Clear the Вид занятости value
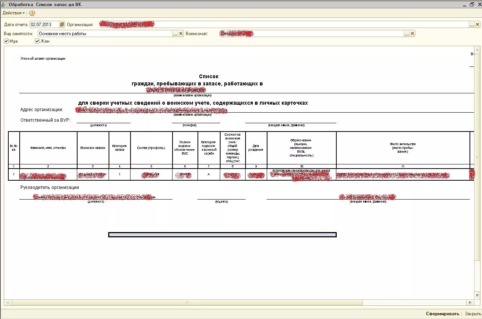This screenshot has width=482, height=319. point(181,34)
